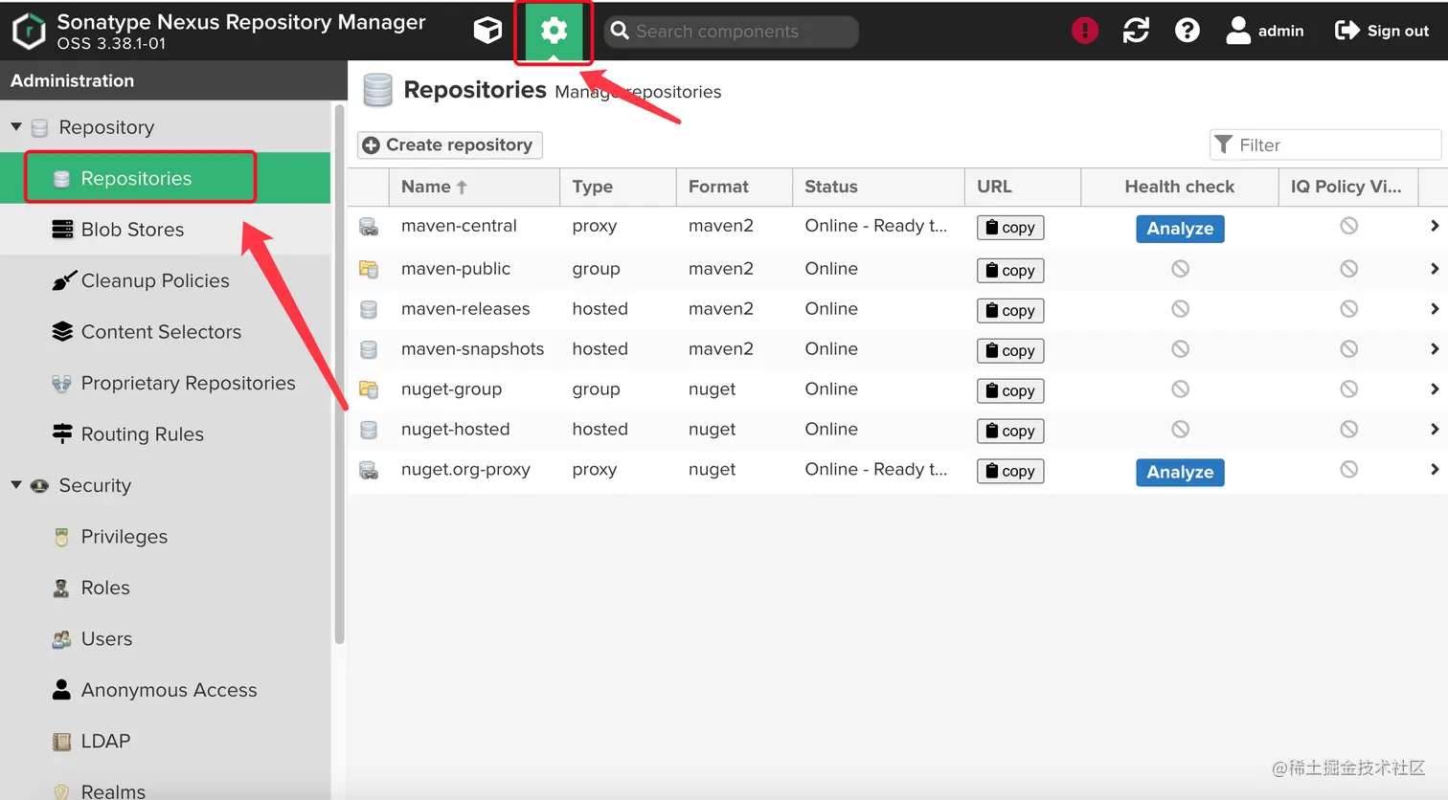Copy URL for nuget.org-proxy
The image size is (1448, 800).
tap(1010, 472)
